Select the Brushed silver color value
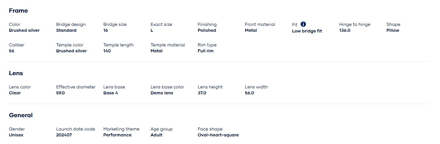This screenshot has width=440, height=144. pyautogui.click(x=24, y=30)
